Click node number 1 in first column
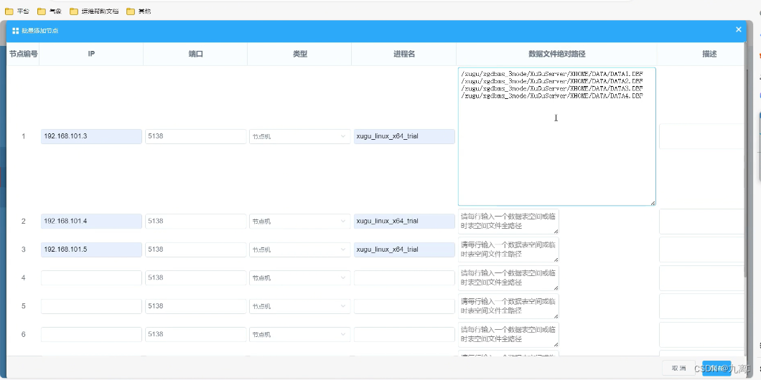 click(23, 136)
